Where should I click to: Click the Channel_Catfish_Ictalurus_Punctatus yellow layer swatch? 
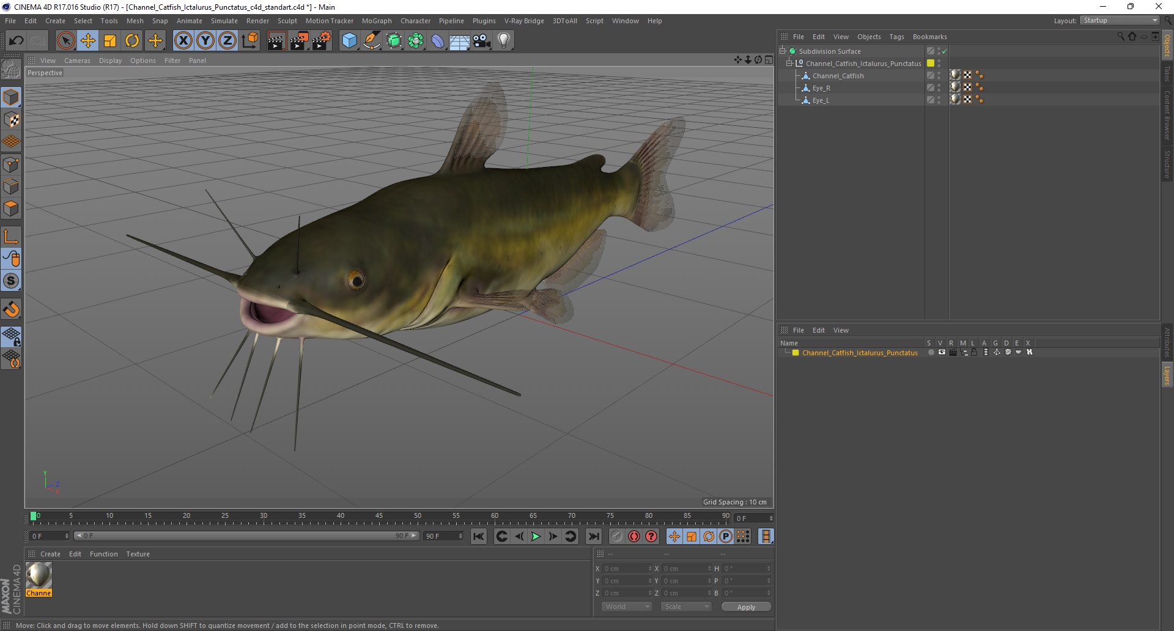pyautogui.click(x=931, y=63)
